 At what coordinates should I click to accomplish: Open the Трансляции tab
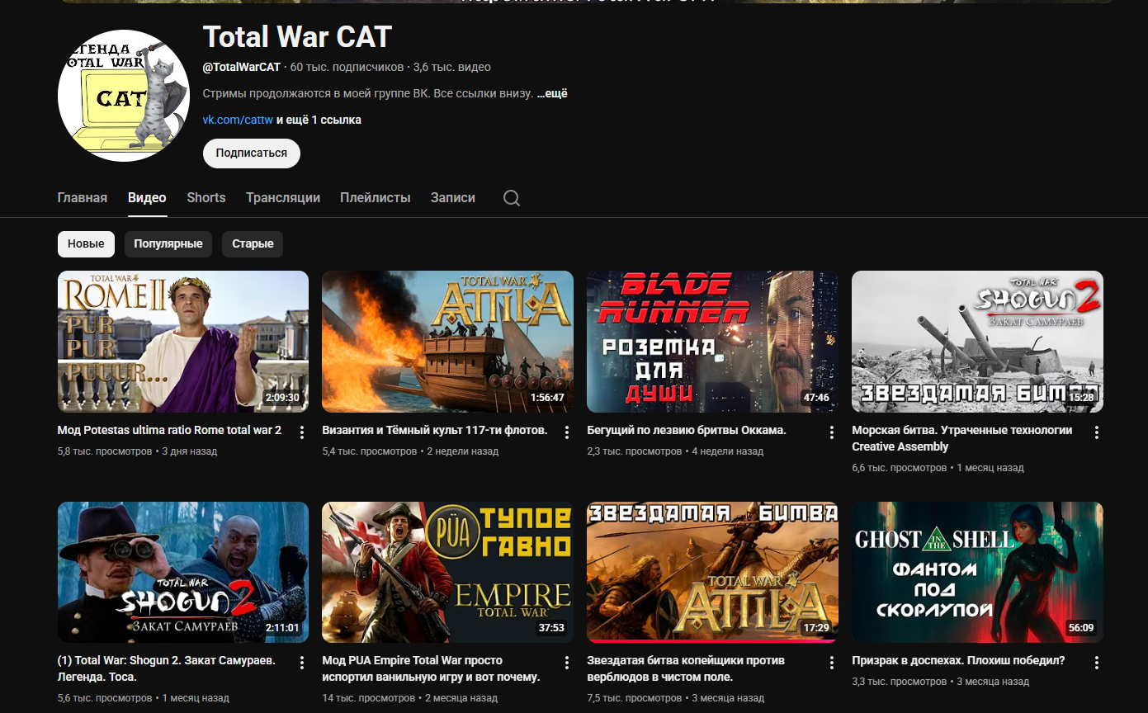[283, 198]
